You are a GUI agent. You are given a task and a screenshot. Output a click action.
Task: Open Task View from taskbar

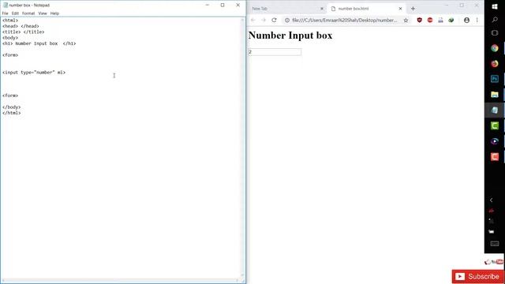(495, 33)
